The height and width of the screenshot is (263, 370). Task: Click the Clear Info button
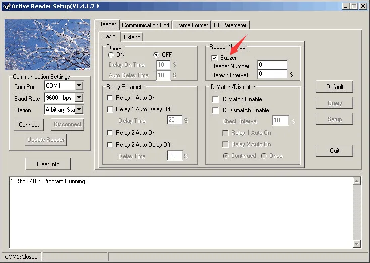click(48, 164)
